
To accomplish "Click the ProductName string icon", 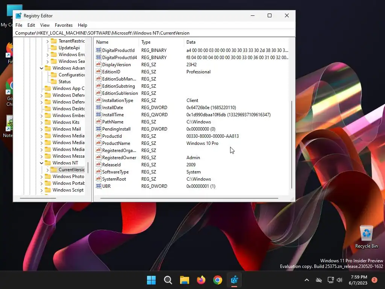I will (x=99, y=143).
